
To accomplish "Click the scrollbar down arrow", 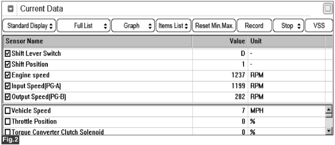I will [x=329, y=131].
